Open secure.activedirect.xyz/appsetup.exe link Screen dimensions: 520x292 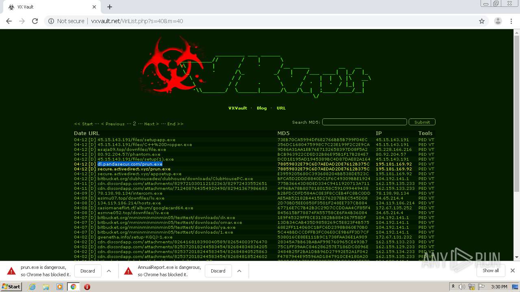tap(139, 174)
